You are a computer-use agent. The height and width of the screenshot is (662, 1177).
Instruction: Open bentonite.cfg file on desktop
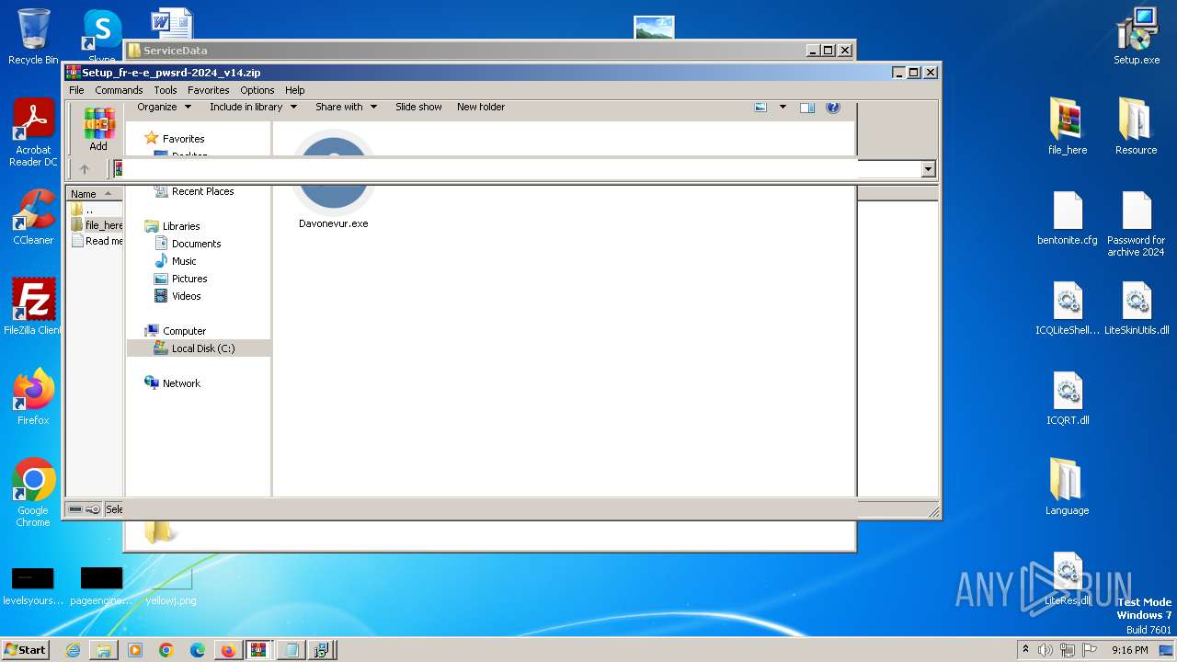(x=1068, y=218)
